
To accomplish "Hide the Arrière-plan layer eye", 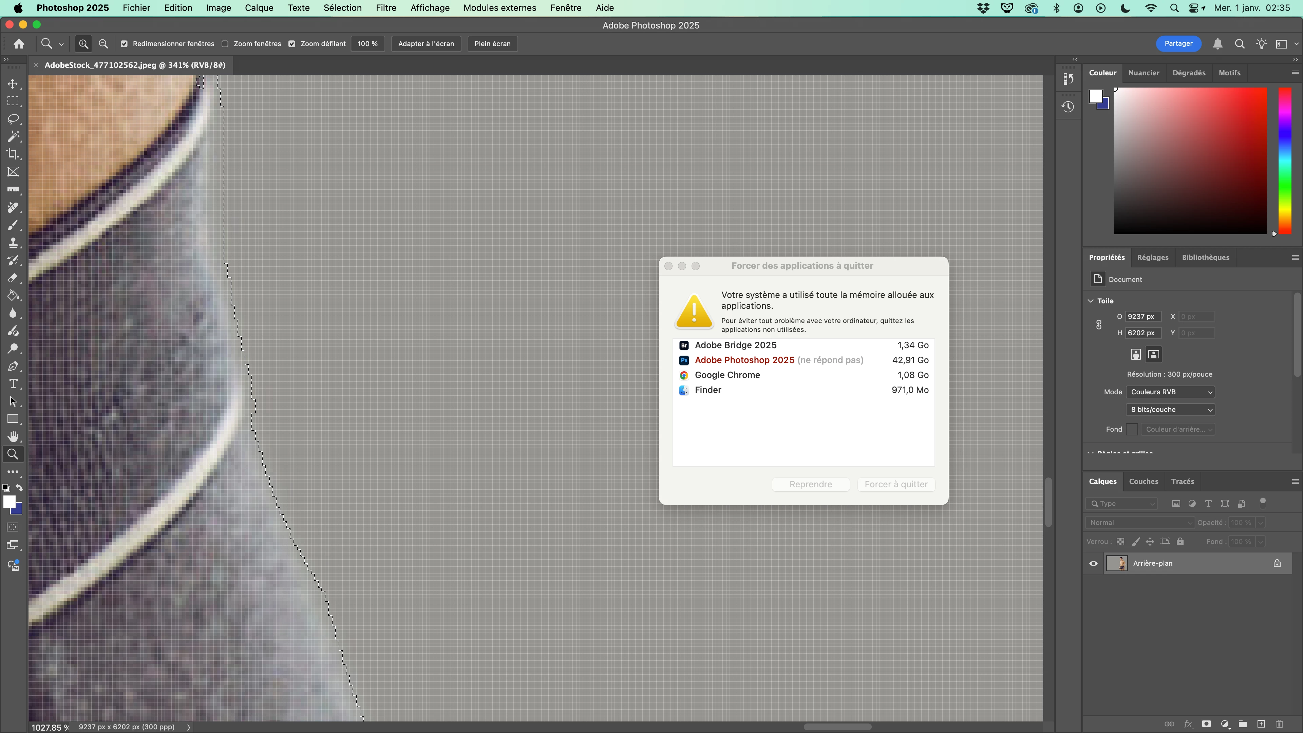I will 1093,563.
